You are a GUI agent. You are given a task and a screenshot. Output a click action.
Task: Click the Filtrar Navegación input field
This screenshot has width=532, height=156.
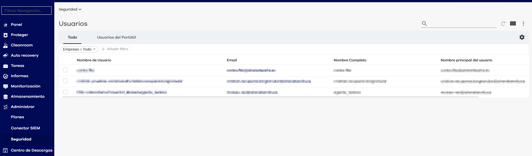[26, 11]
